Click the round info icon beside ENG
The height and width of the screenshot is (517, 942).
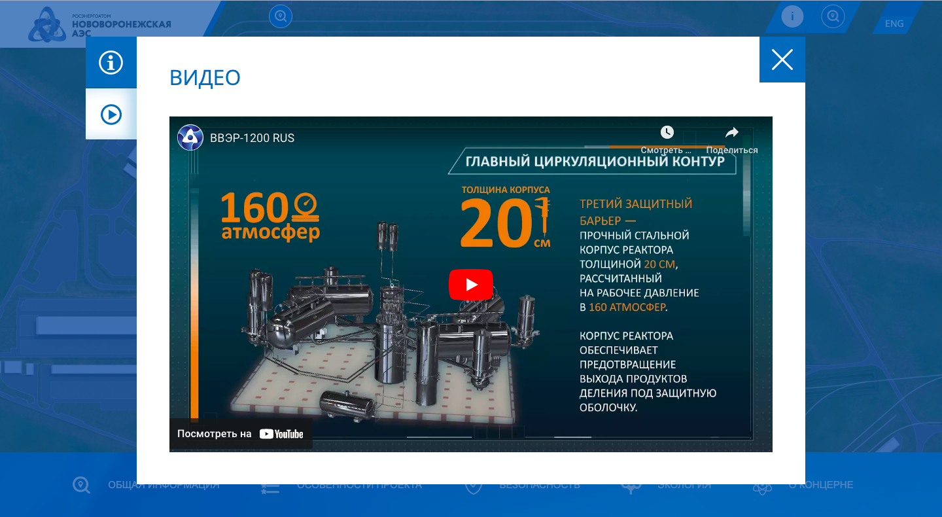tap(792, 16)
